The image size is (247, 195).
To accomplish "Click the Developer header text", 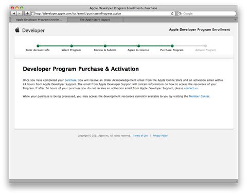I will [33, 30].
